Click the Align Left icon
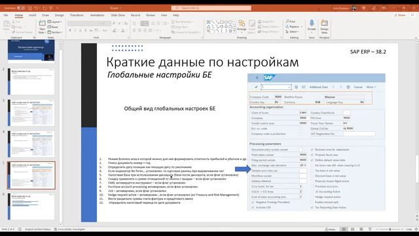 (x=134, y=31)
